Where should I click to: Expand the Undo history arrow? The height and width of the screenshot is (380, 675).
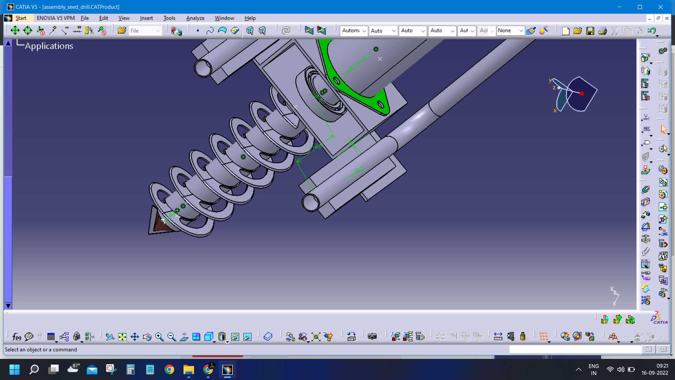point(657,36)
